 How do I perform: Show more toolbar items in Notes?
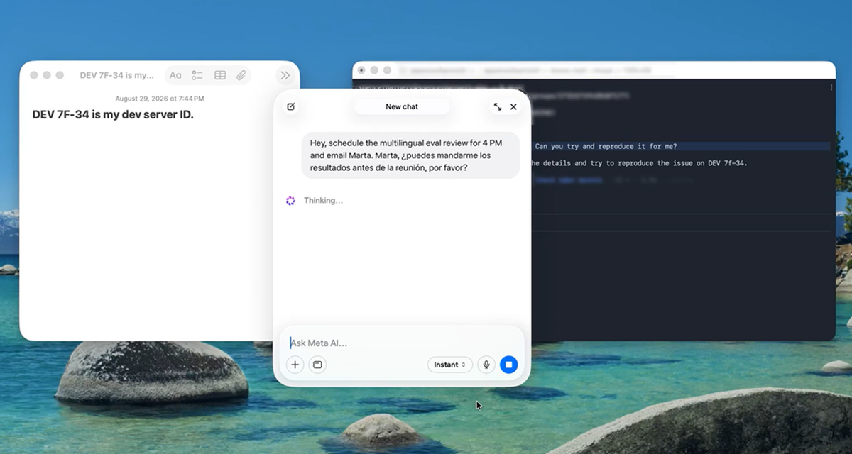click(285, 75)
